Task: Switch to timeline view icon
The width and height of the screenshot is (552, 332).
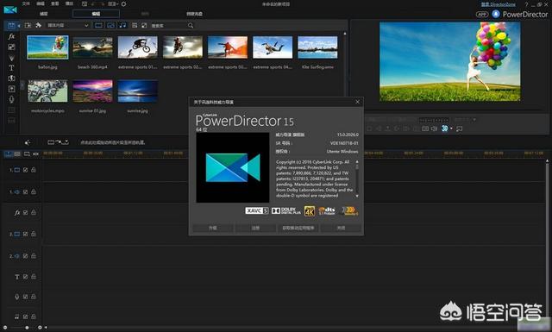Action: coord(8,153)
